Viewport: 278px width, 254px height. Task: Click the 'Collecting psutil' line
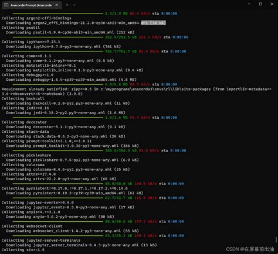(21, 28)
